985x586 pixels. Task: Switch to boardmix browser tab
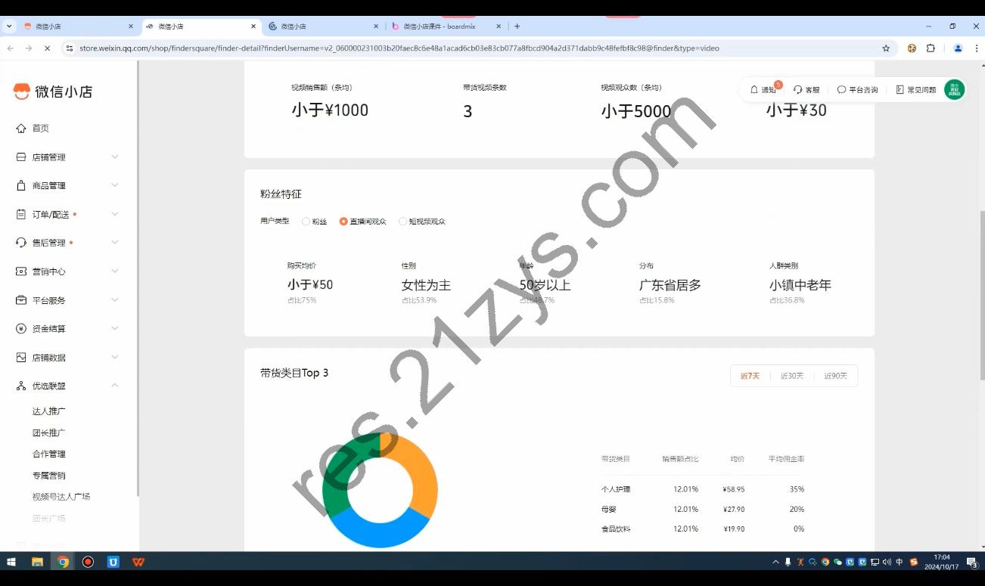click(446, 26)
